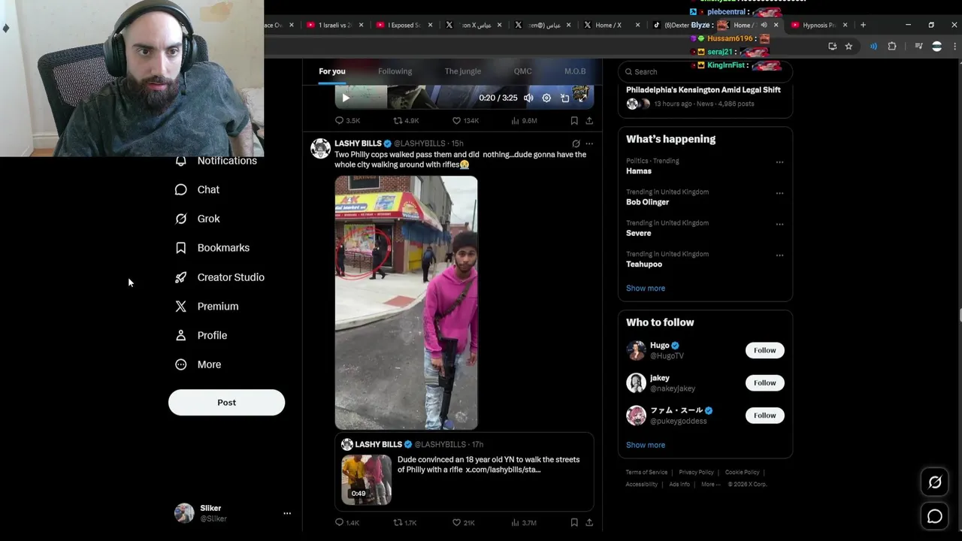Enter fullscreen on the top video
Screen dimensions: 962x541
582,98
